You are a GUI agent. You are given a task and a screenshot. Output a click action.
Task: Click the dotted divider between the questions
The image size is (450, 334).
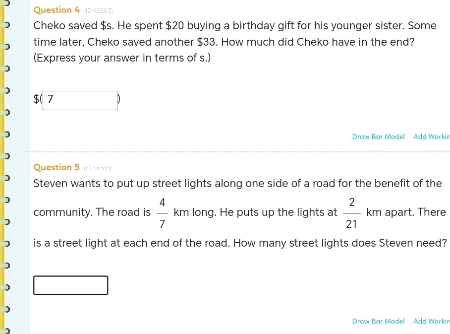237,151
